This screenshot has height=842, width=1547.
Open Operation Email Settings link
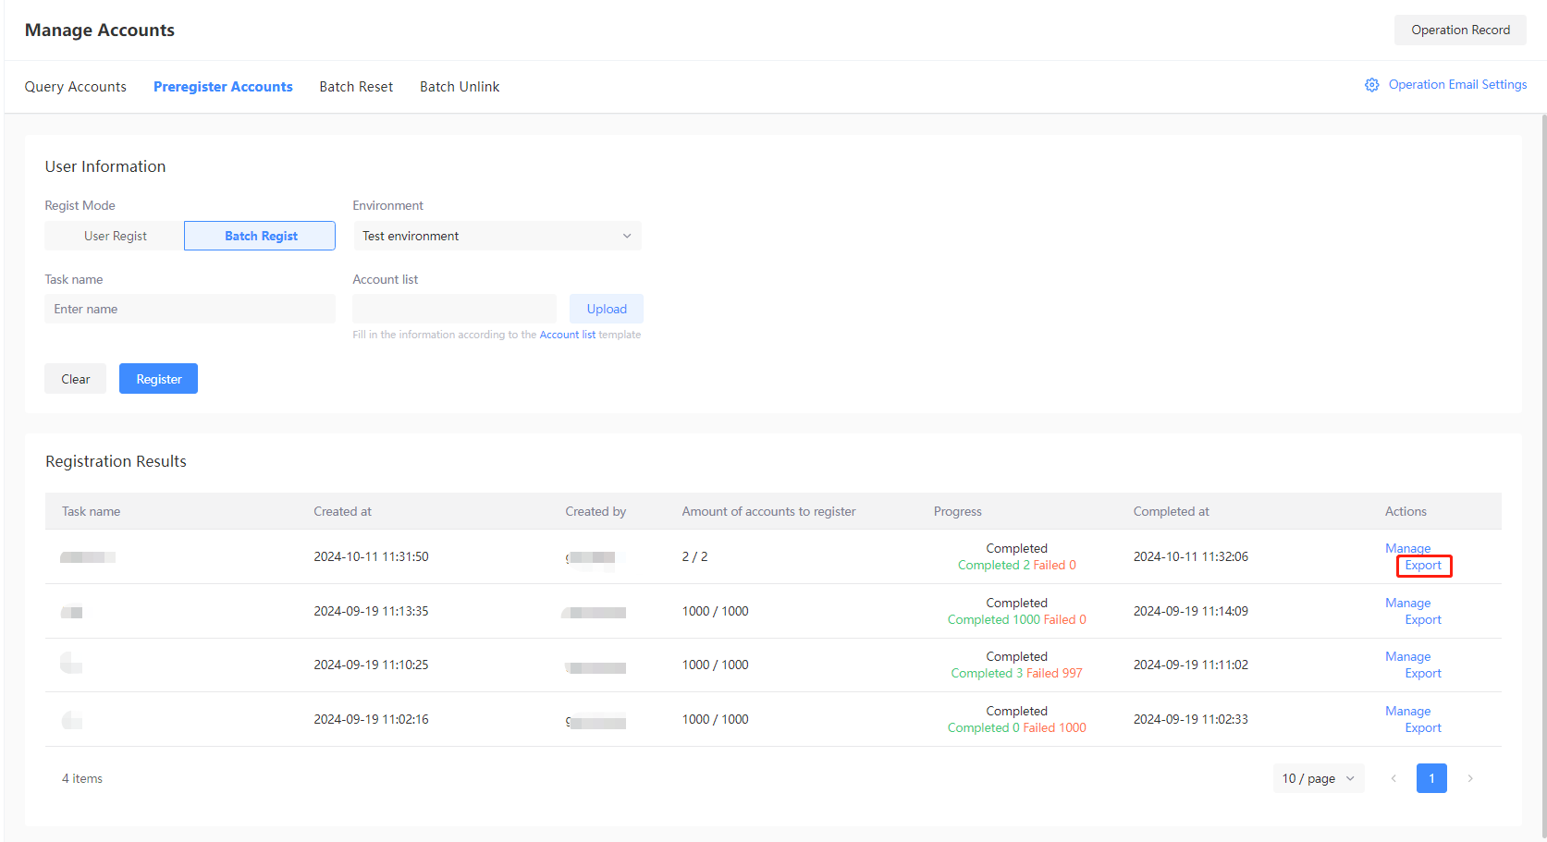click(x=1457, y=84)
